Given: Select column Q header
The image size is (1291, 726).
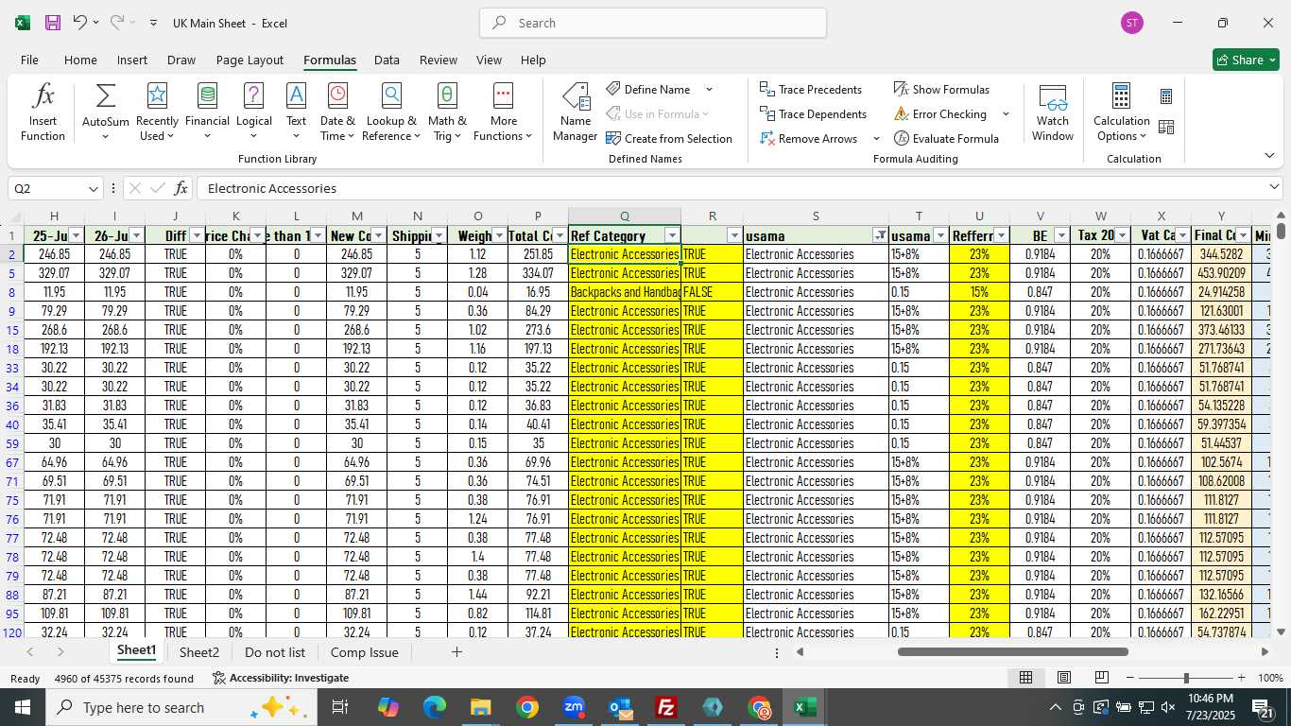Looking at the screenshot, I should point(625,216).
